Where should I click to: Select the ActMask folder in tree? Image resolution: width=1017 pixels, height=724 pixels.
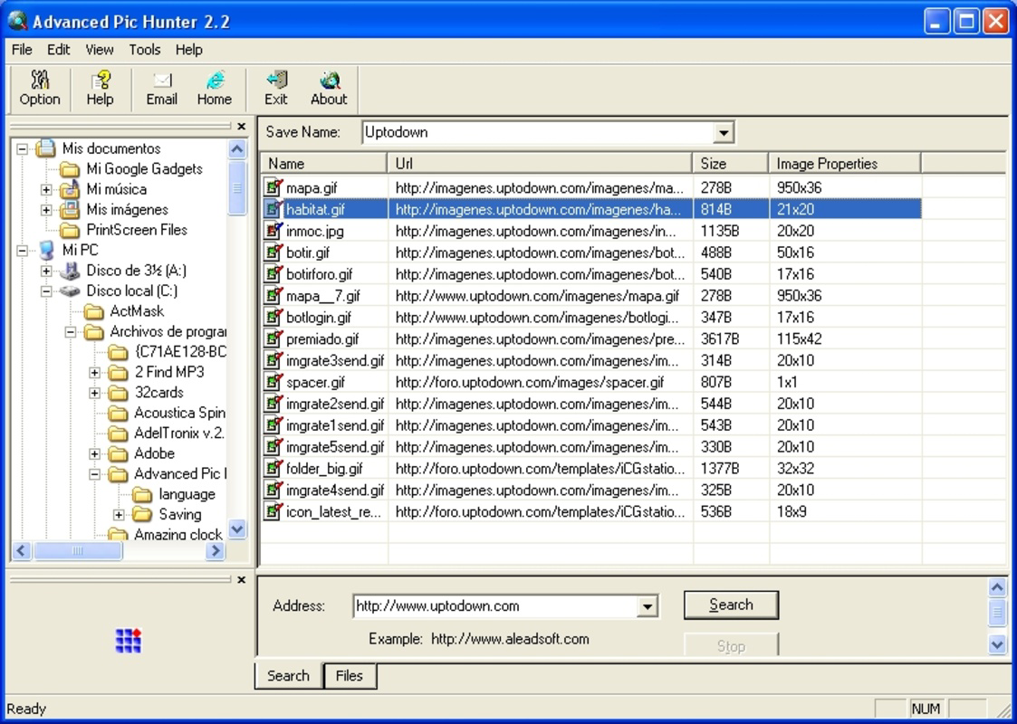pos(136,311)
